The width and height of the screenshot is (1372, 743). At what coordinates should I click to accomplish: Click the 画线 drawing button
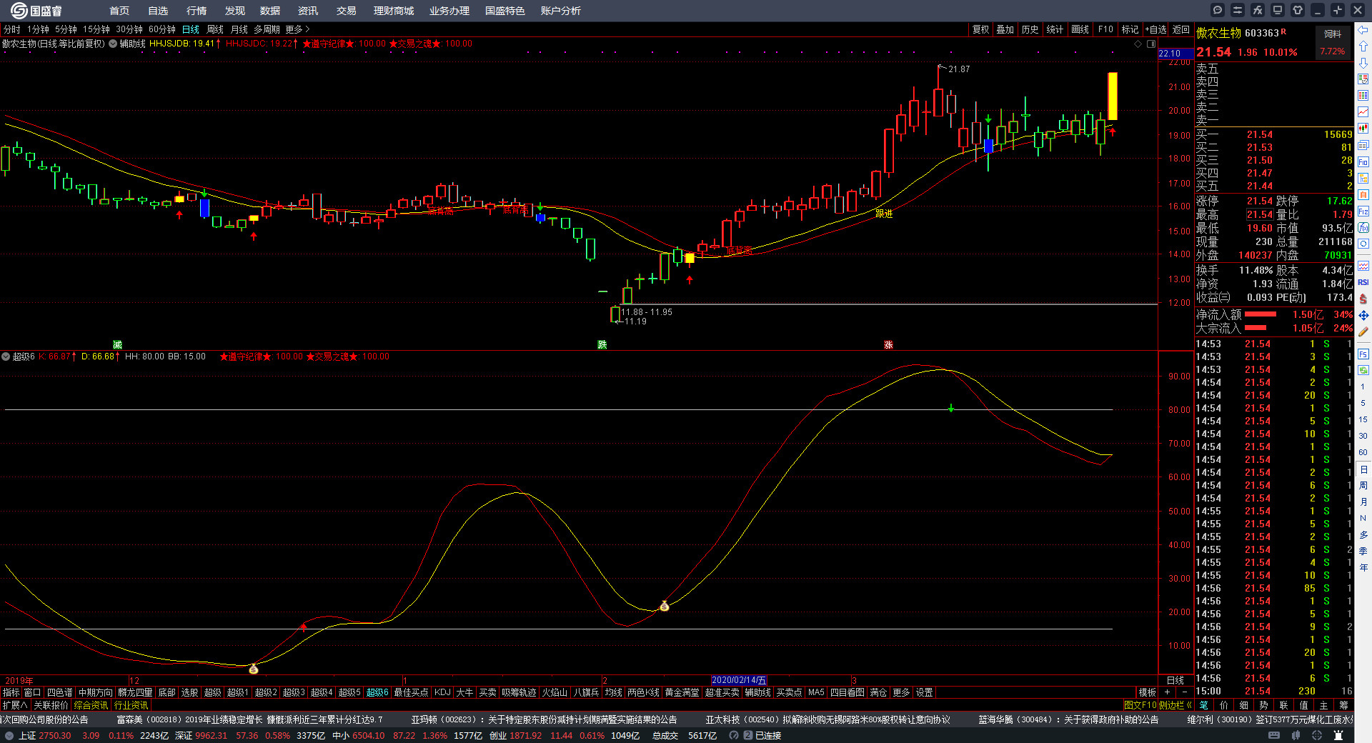tap(1080, 29)
